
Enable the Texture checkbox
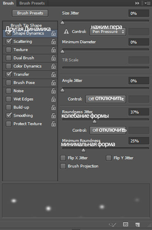9,50
